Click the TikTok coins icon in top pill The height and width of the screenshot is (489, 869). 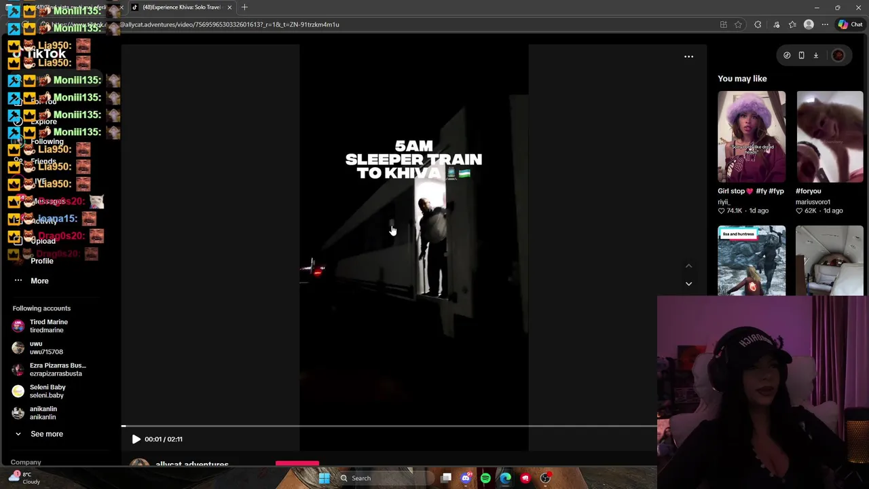tap(787, 56)
